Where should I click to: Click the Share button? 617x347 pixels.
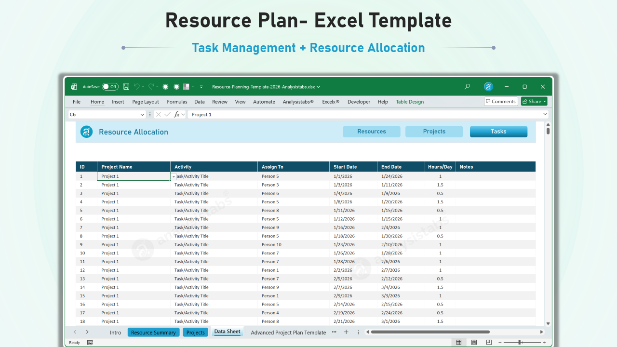click(x=534, y=101)
